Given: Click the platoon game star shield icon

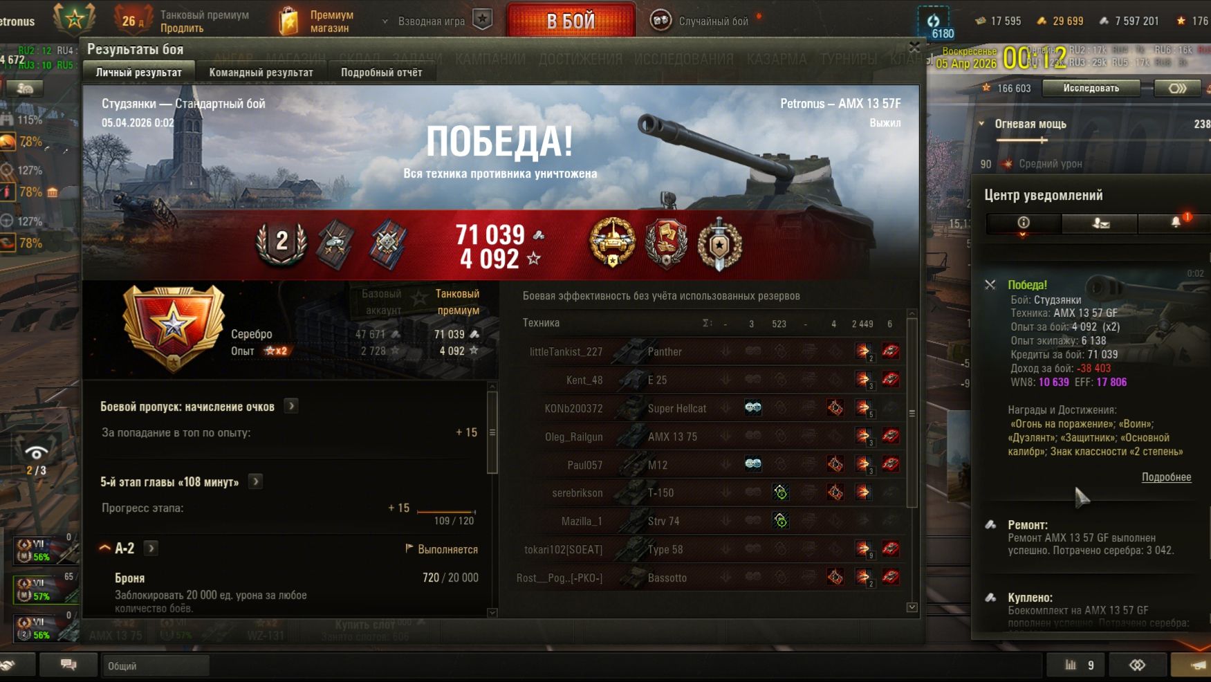Looking at the screenshot, I should 483,20.
